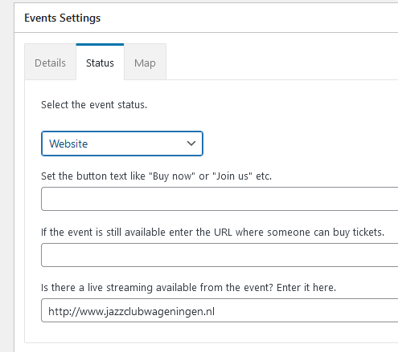Click the Events Settings panel heading
The image size is (398, 352).
pyautogui.click(x=63, y=18)
